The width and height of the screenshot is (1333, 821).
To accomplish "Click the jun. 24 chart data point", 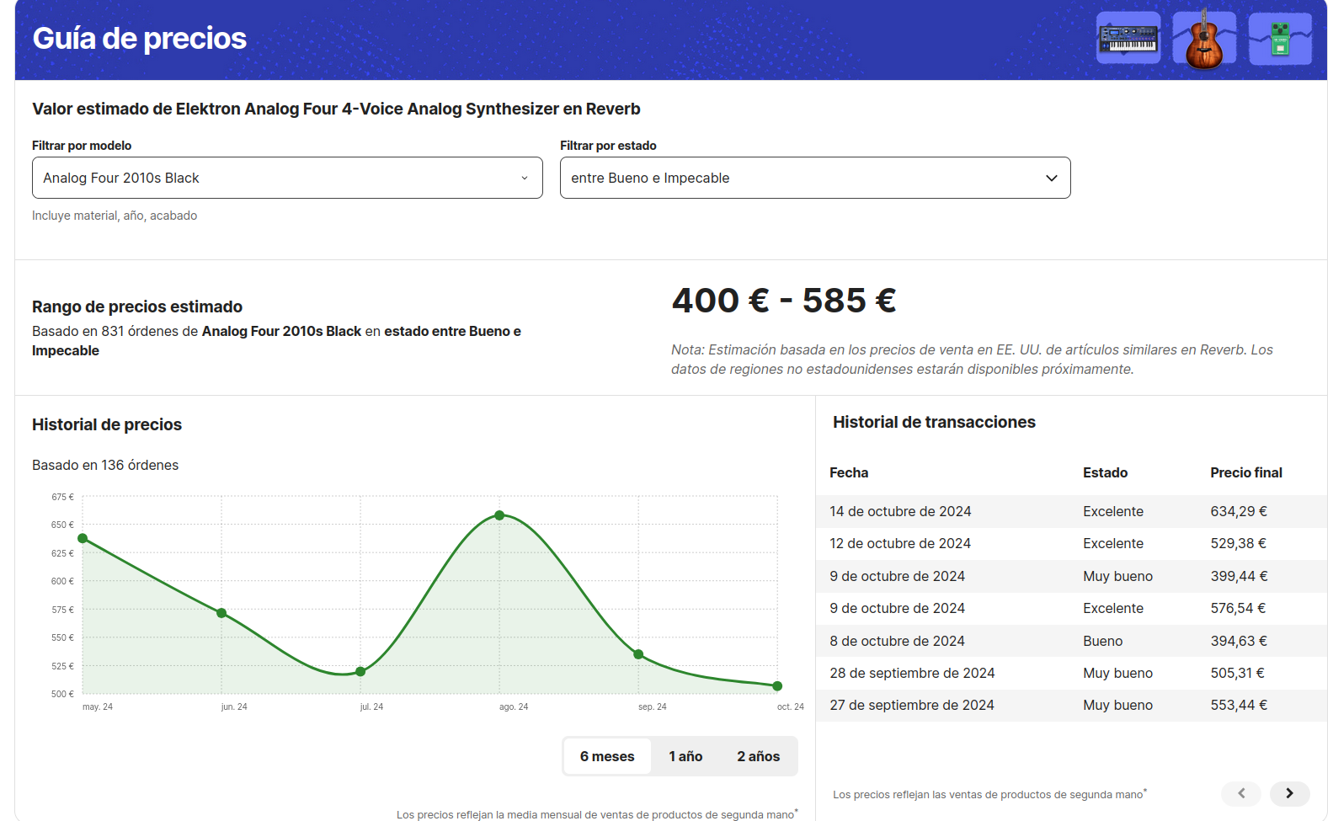I will (221, 613).
